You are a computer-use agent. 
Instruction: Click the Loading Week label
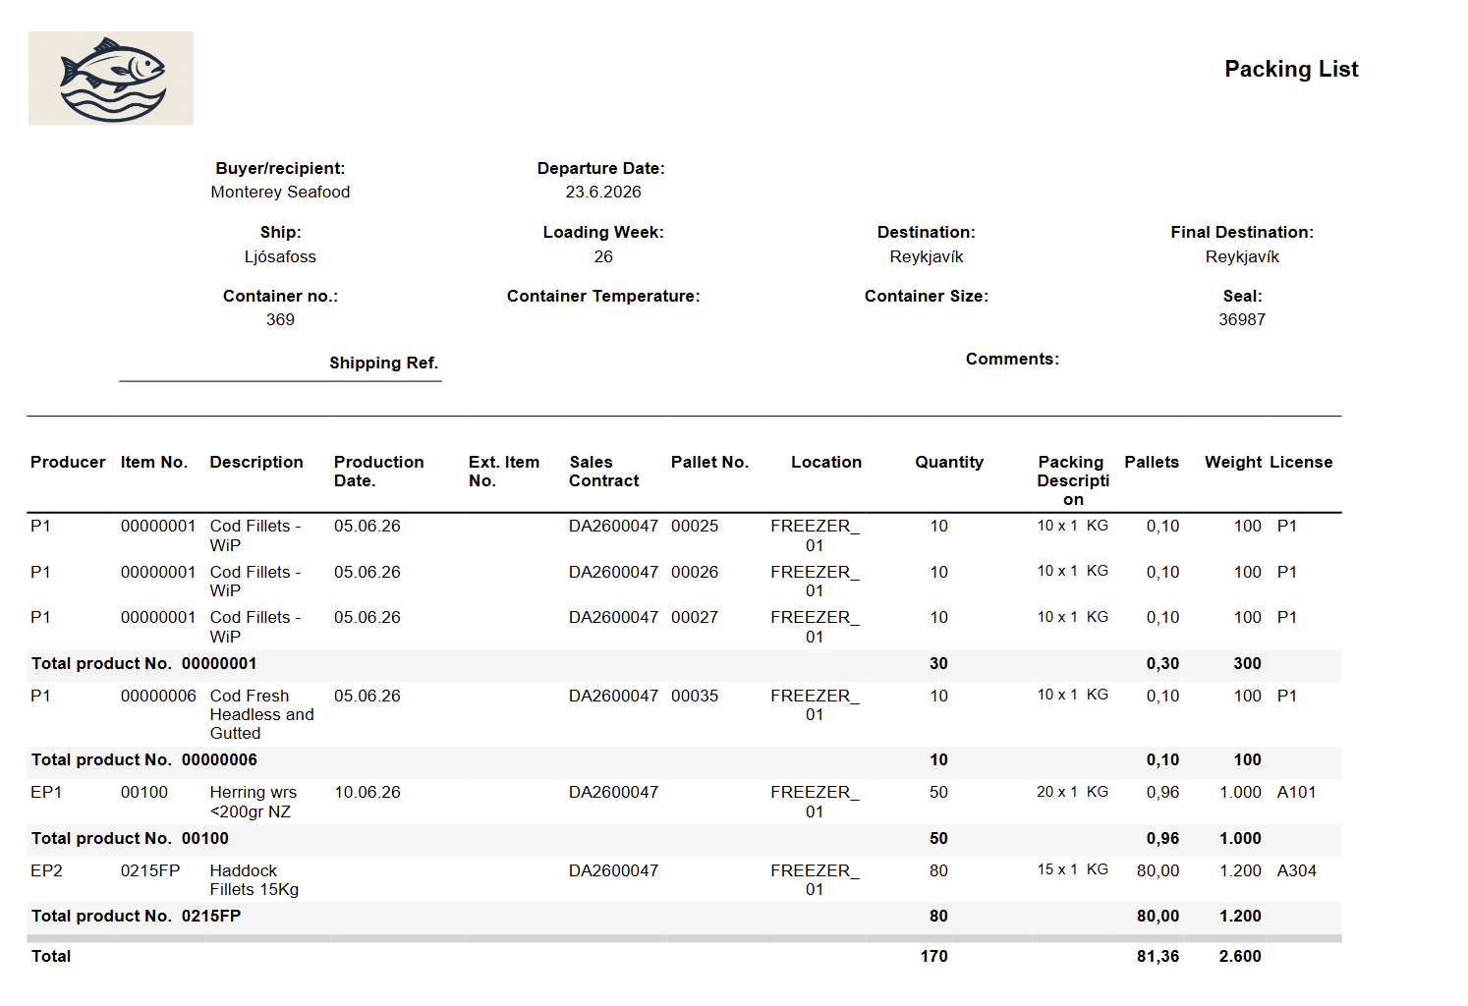pyautogui.click(x=603, y=232)
